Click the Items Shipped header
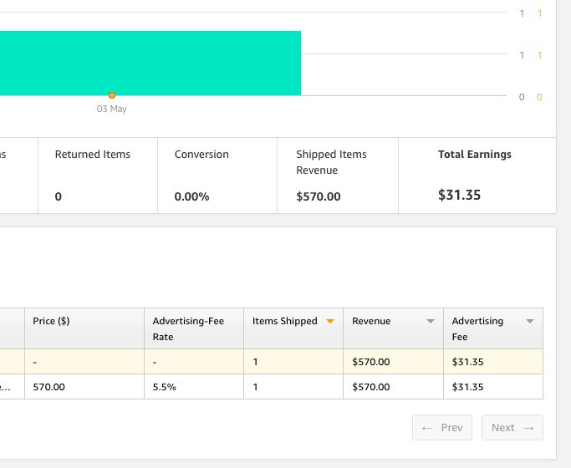Screen dimensions: 571x468 (x=293, y=328)
